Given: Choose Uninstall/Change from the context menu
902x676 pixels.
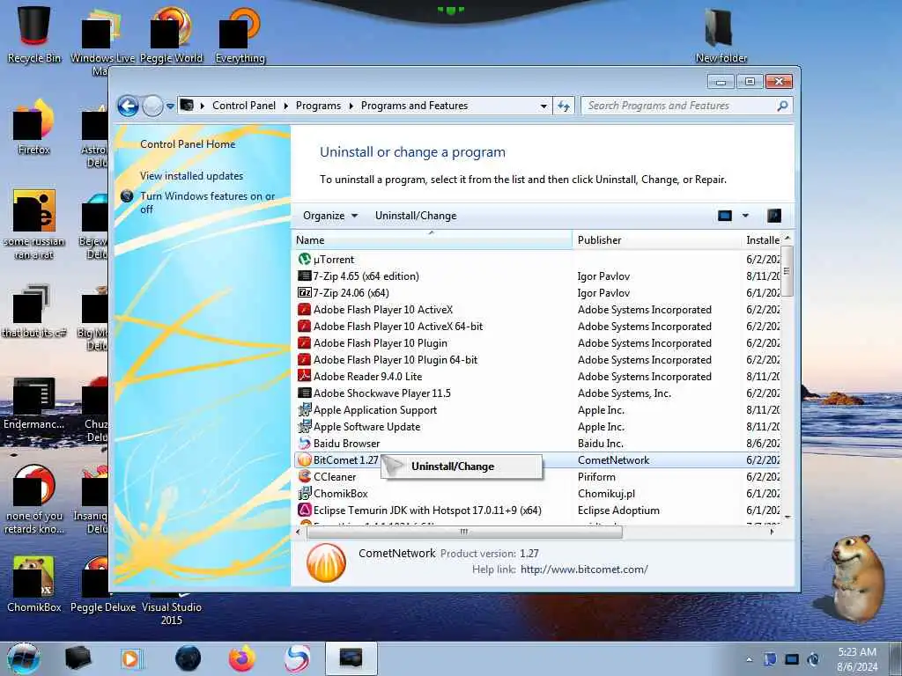Looking at the screenshot, I should tap(462, 467).
